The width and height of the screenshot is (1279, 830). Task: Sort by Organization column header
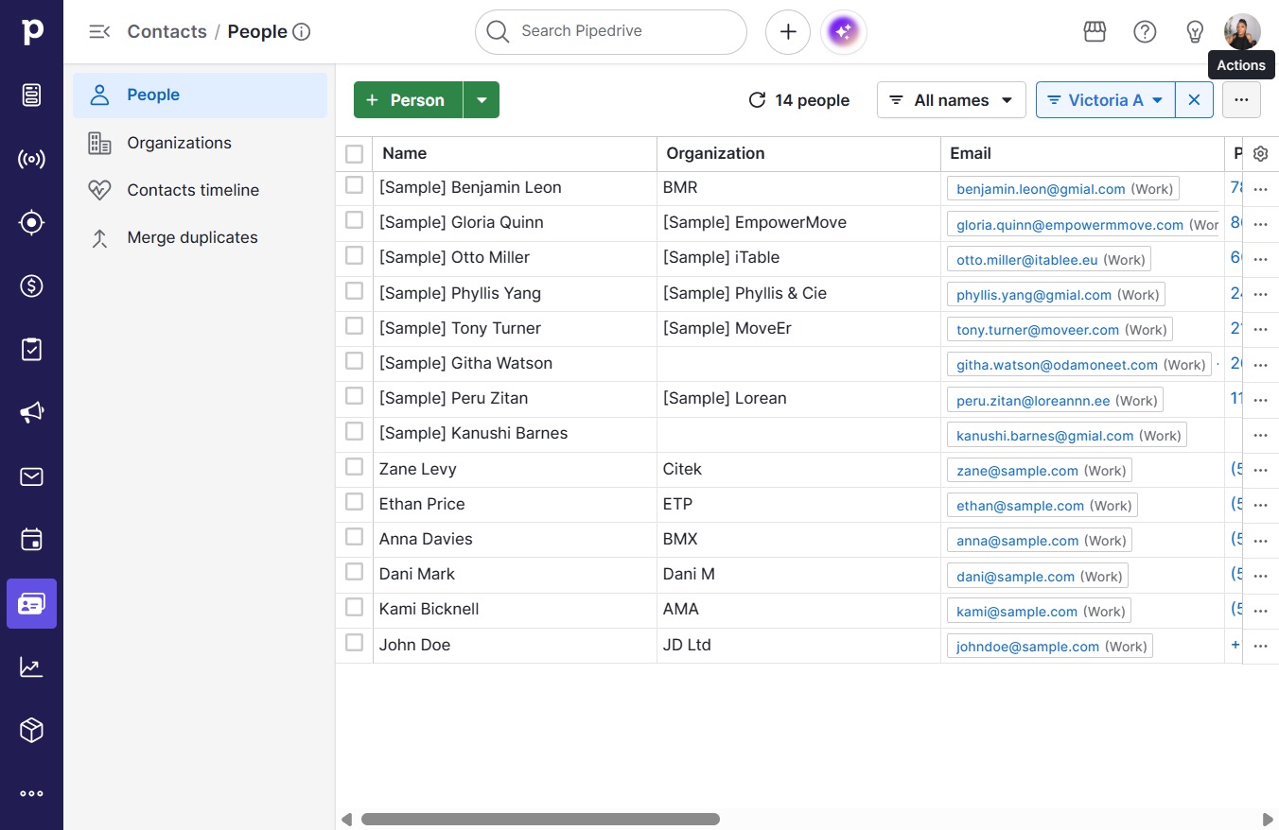pos(715,153)
